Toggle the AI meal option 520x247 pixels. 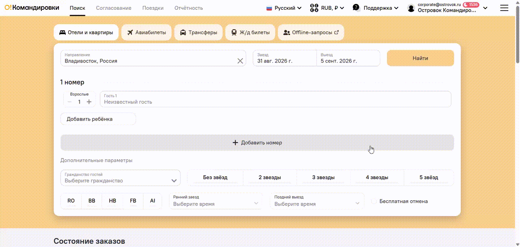click(152, 201)
